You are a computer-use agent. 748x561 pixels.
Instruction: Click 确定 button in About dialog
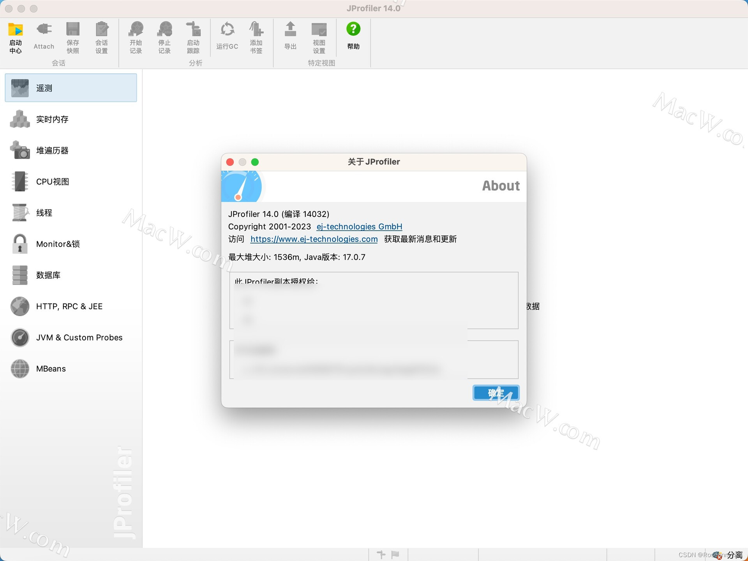[x=496, y=393]
